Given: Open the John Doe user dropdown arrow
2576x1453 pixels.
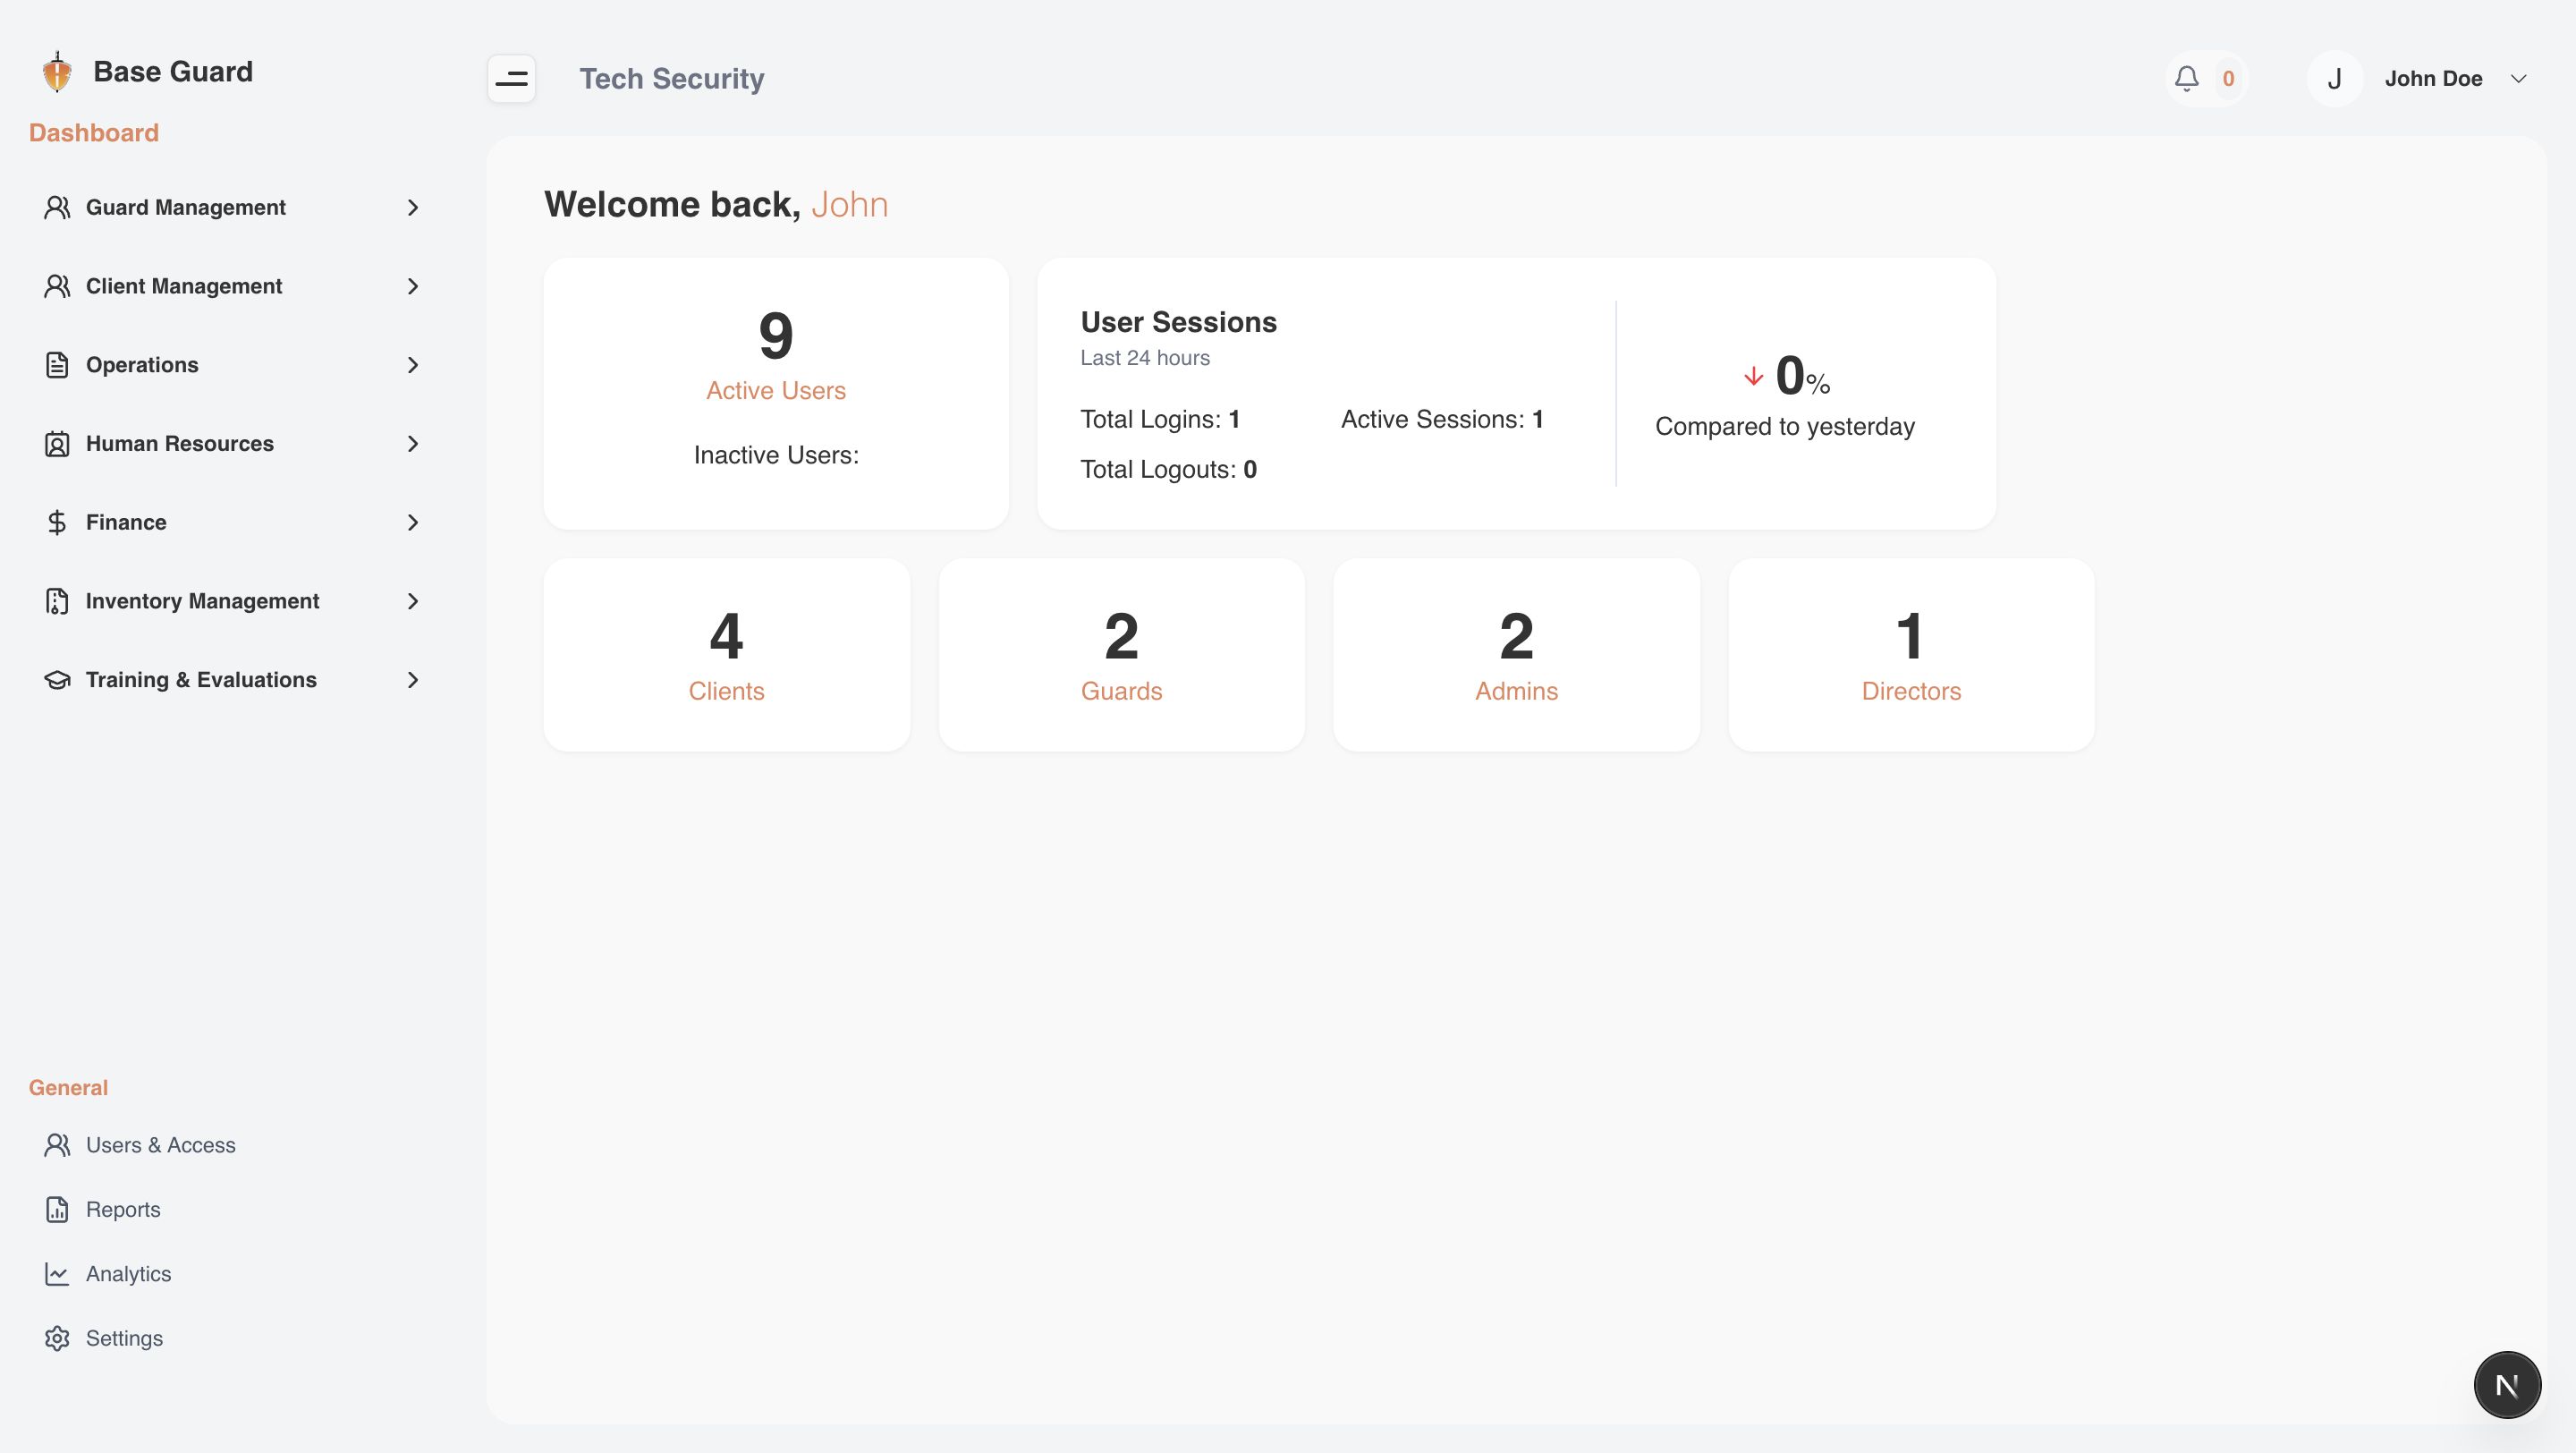Looking at the screenshot, I should point(2518,78).
